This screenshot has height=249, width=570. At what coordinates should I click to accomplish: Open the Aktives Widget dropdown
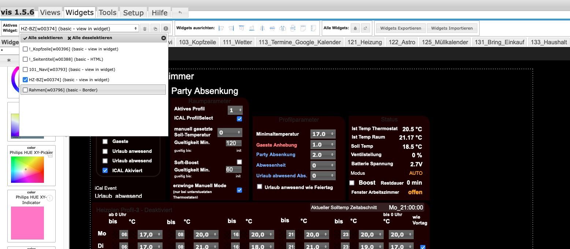tap(79, 29)
